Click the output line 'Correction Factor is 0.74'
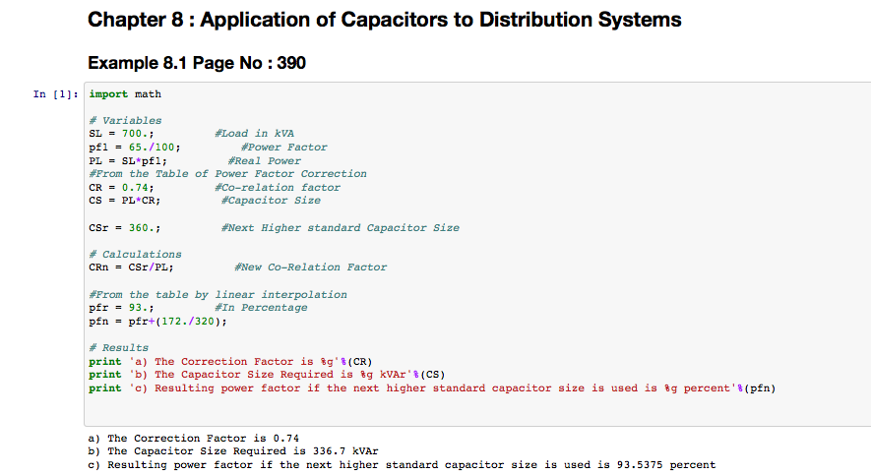This screenshot has height=475, width=871. pos(194,439)
